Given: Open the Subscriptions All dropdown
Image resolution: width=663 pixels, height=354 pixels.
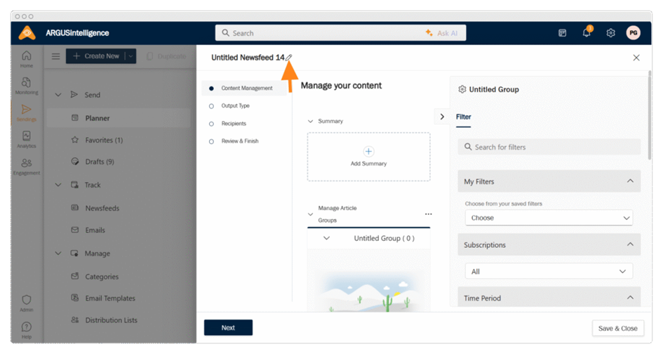Looking at the screenshot, I should pos(549,271).
